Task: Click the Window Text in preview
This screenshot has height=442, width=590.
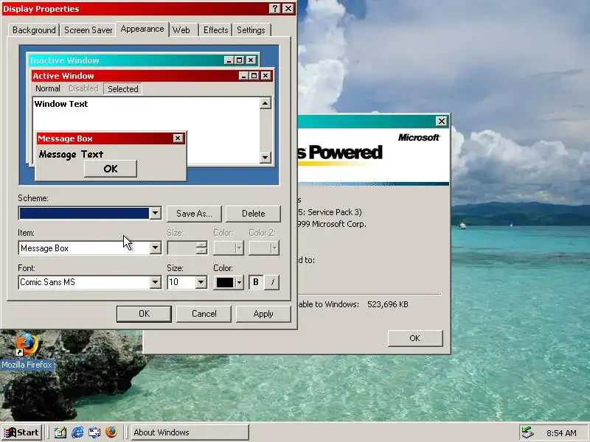Action: (61, 104)
